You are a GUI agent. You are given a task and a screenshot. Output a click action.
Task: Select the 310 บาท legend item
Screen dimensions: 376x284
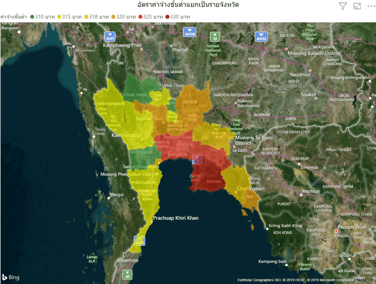pos(42,17)
